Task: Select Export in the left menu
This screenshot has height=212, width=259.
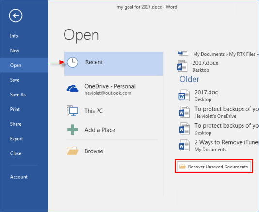Action: pos(16,139)
